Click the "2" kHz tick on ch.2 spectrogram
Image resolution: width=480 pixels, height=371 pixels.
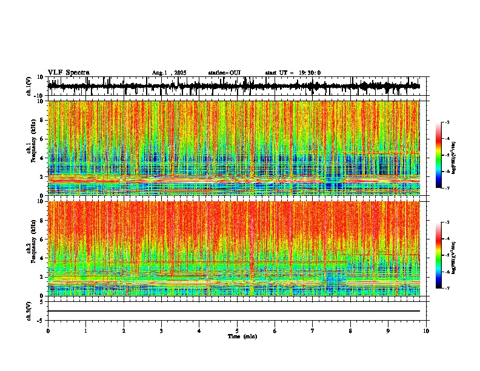point(42,277)
